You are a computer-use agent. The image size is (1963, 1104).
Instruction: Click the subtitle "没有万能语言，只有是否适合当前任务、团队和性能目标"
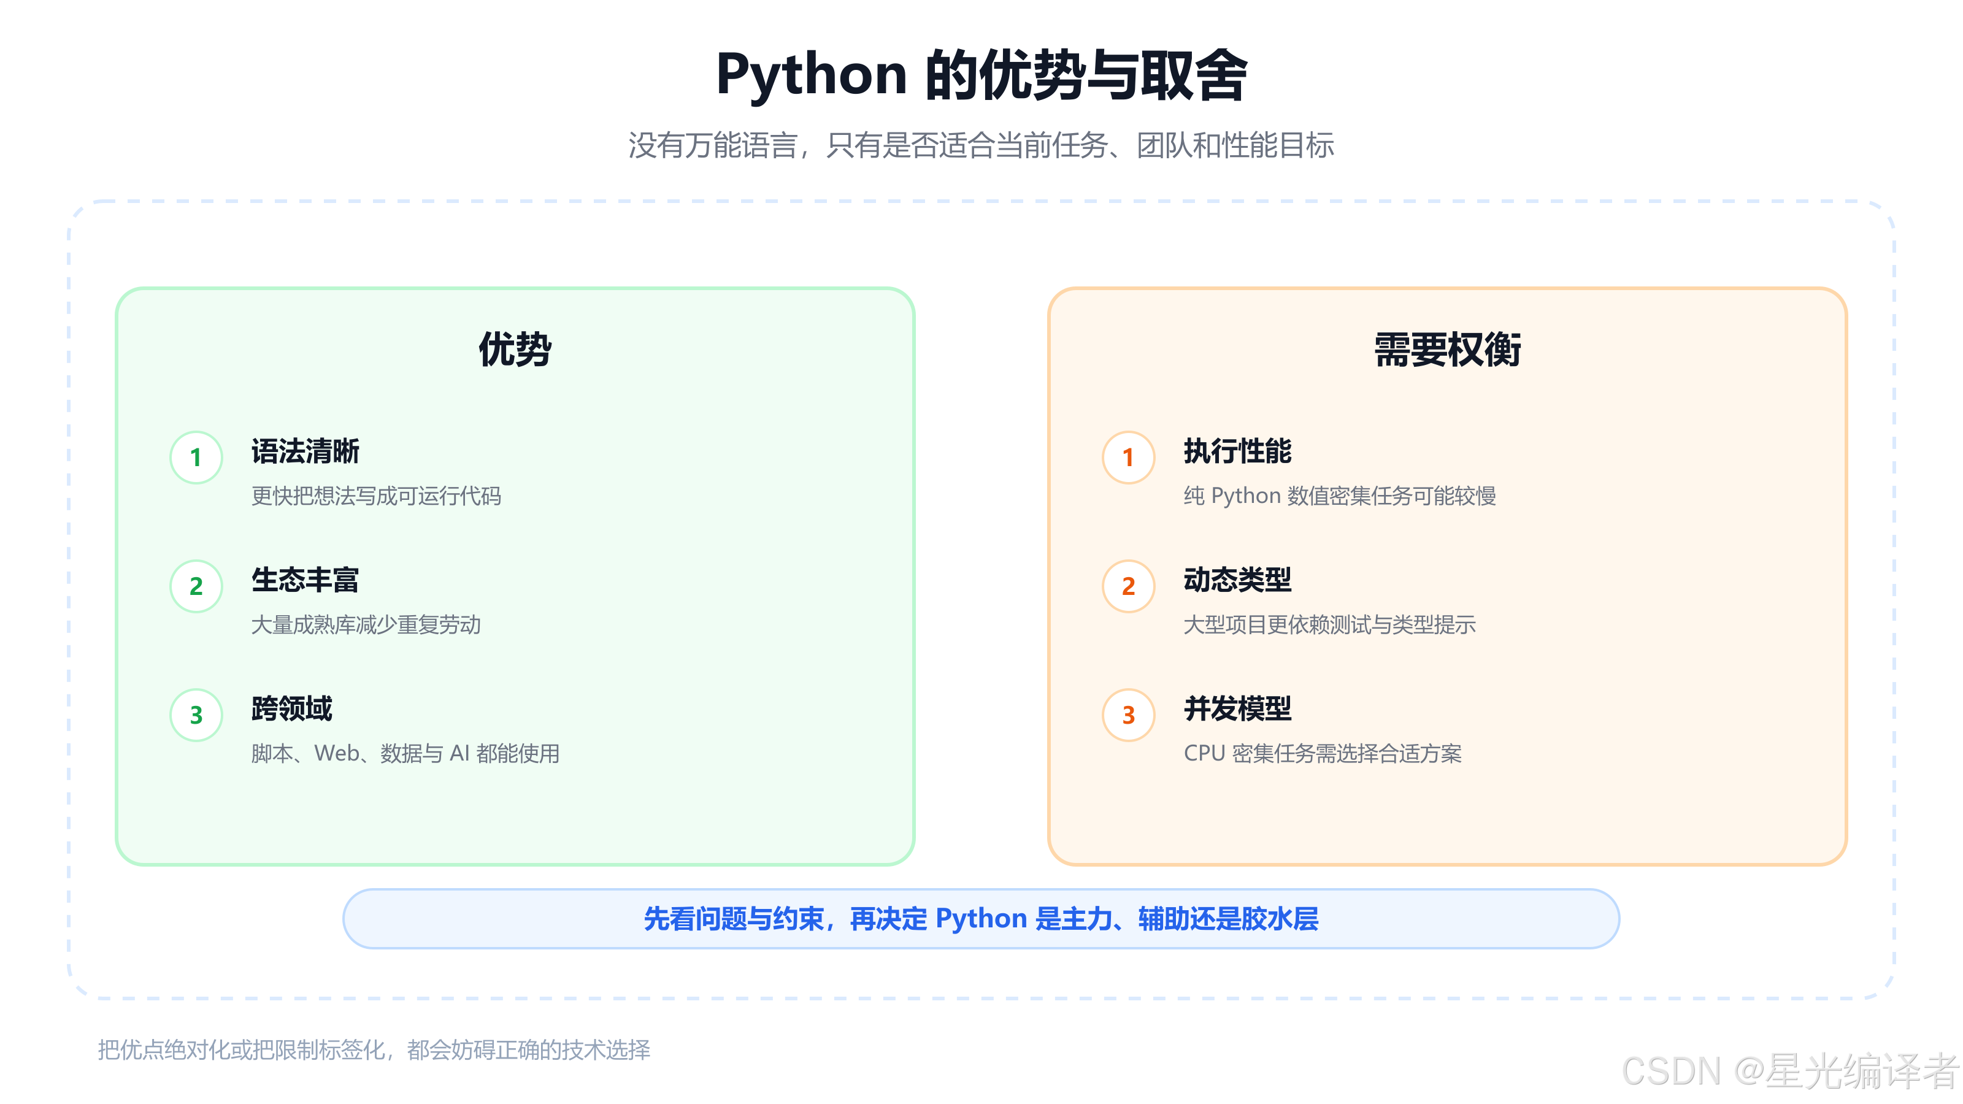pyautogui.click(x=981, y=145)
